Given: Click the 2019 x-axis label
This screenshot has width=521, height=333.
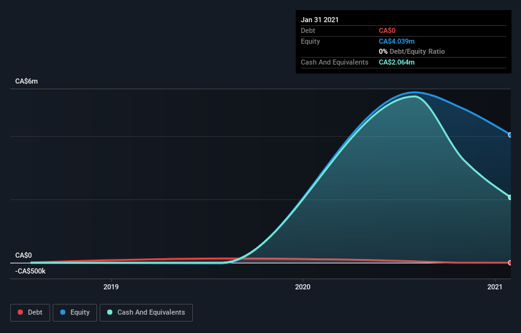Looking at the screenshot, I should (x=111, y=287).
